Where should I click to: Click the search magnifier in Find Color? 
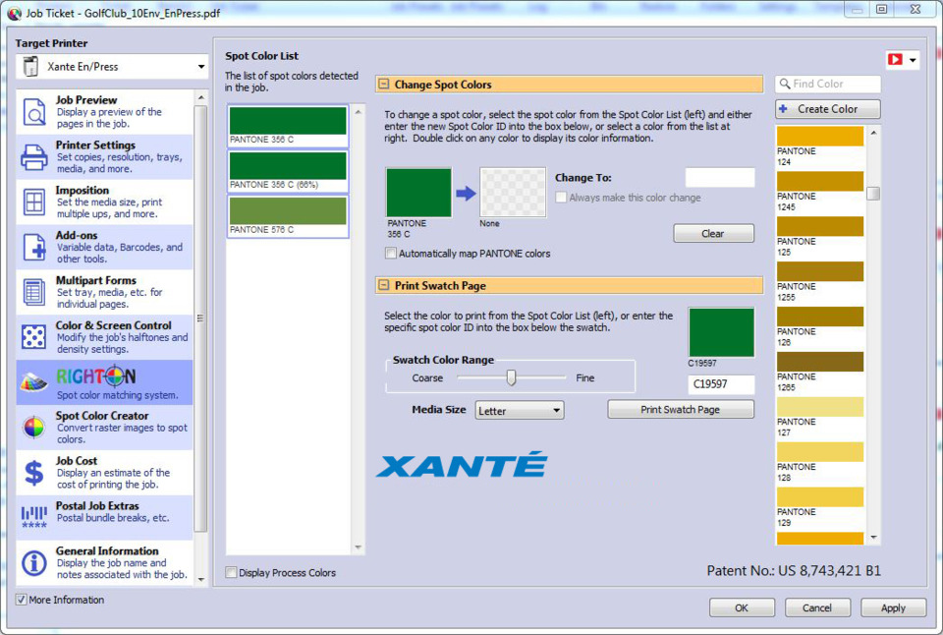(x=784, y=84)
